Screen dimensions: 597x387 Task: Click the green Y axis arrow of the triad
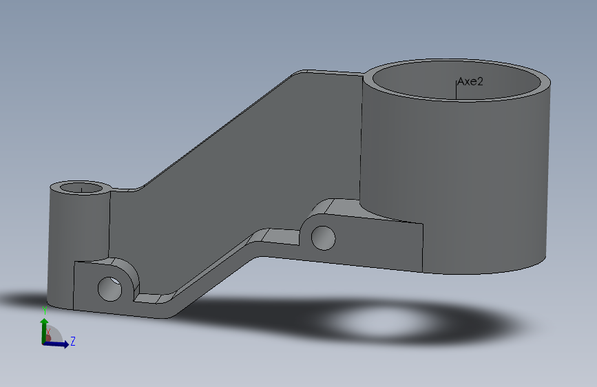(x=44, y=330)
